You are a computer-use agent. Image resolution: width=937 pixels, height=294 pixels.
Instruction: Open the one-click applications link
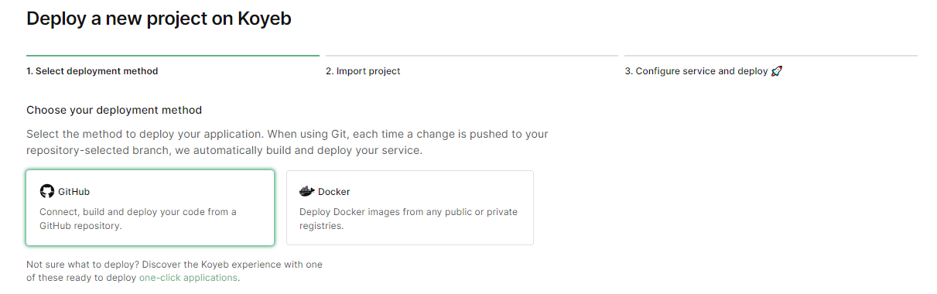(188, 277)
